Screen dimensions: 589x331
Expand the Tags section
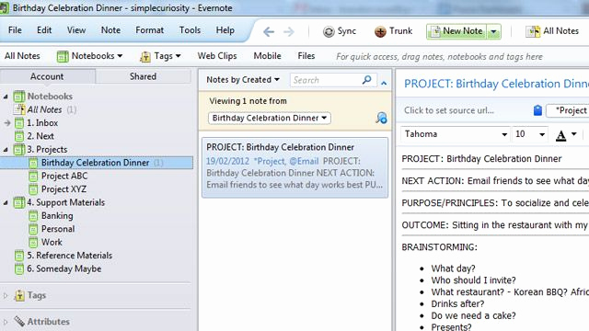click(6, 296)
